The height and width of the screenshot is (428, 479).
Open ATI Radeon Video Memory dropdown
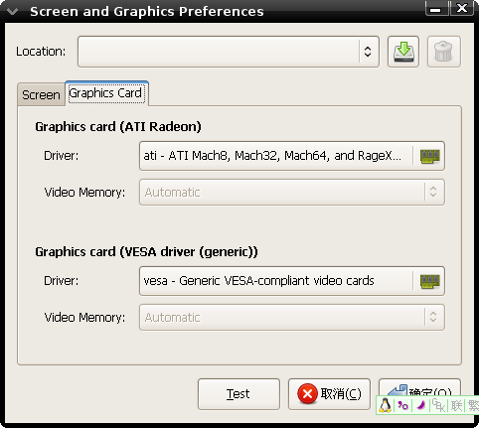tap(433, 193)
